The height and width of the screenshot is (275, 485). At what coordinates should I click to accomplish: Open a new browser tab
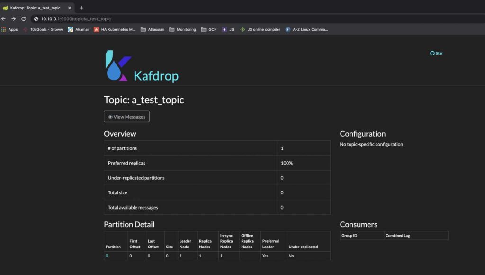81,8
